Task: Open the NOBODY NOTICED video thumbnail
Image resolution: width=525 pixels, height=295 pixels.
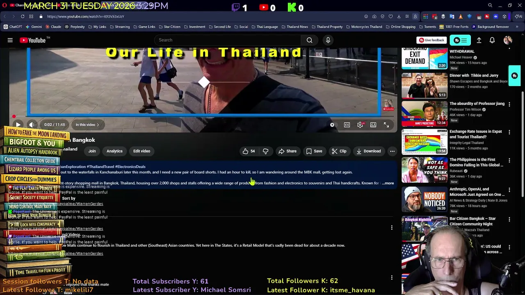Action: pos(425,200)
